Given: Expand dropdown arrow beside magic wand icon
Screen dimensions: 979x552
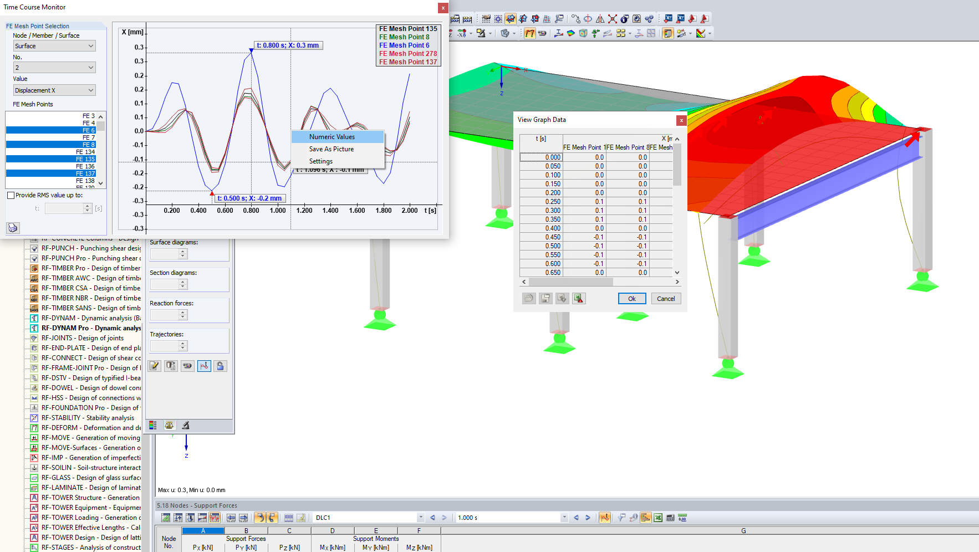Looking at the screenshot, I should [x=690, y=33].
